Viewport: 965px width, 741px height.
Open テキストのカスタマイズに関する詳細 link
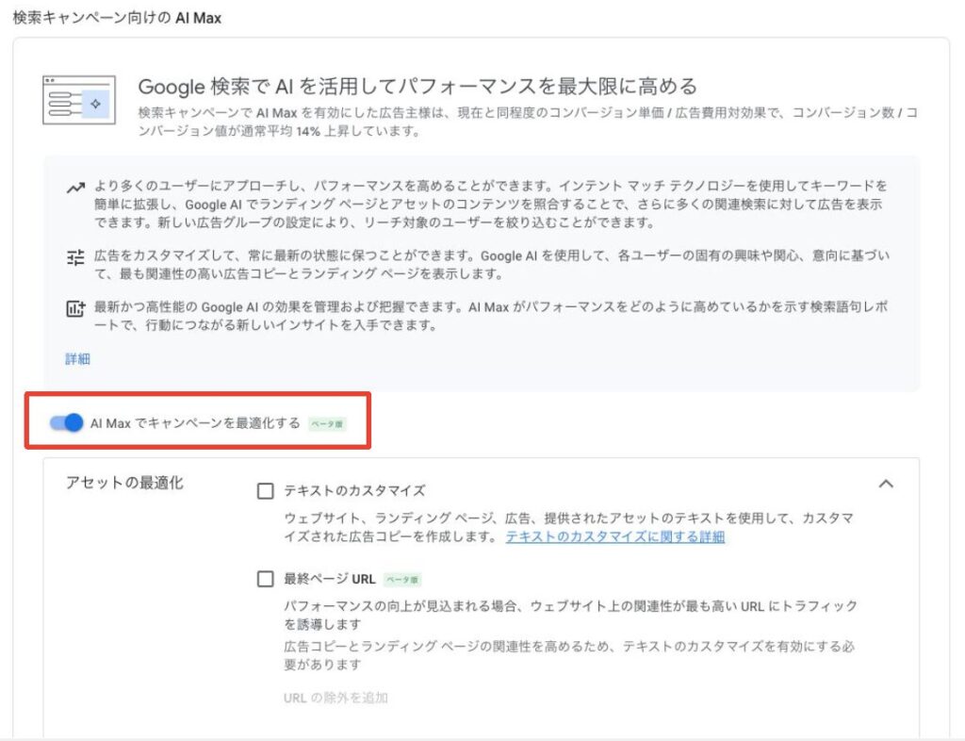tap(614, 536)
